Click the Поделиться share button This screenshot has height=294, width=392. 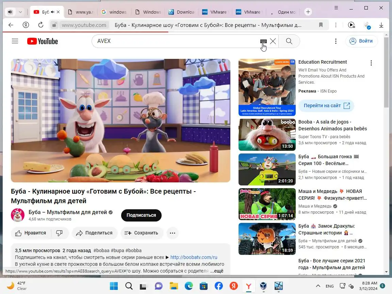95,233
